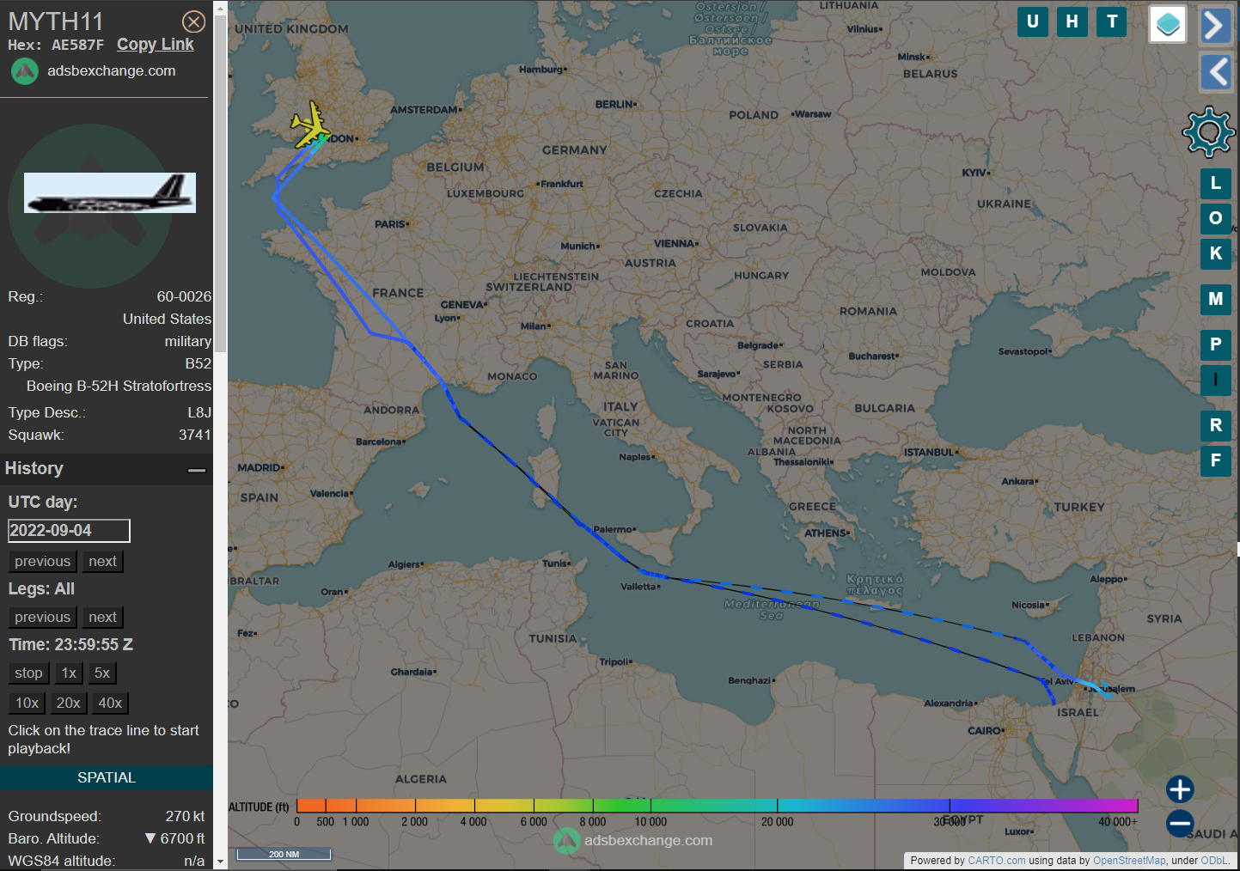
Task: Click the UTC day date field
Action: pos(69,531)
